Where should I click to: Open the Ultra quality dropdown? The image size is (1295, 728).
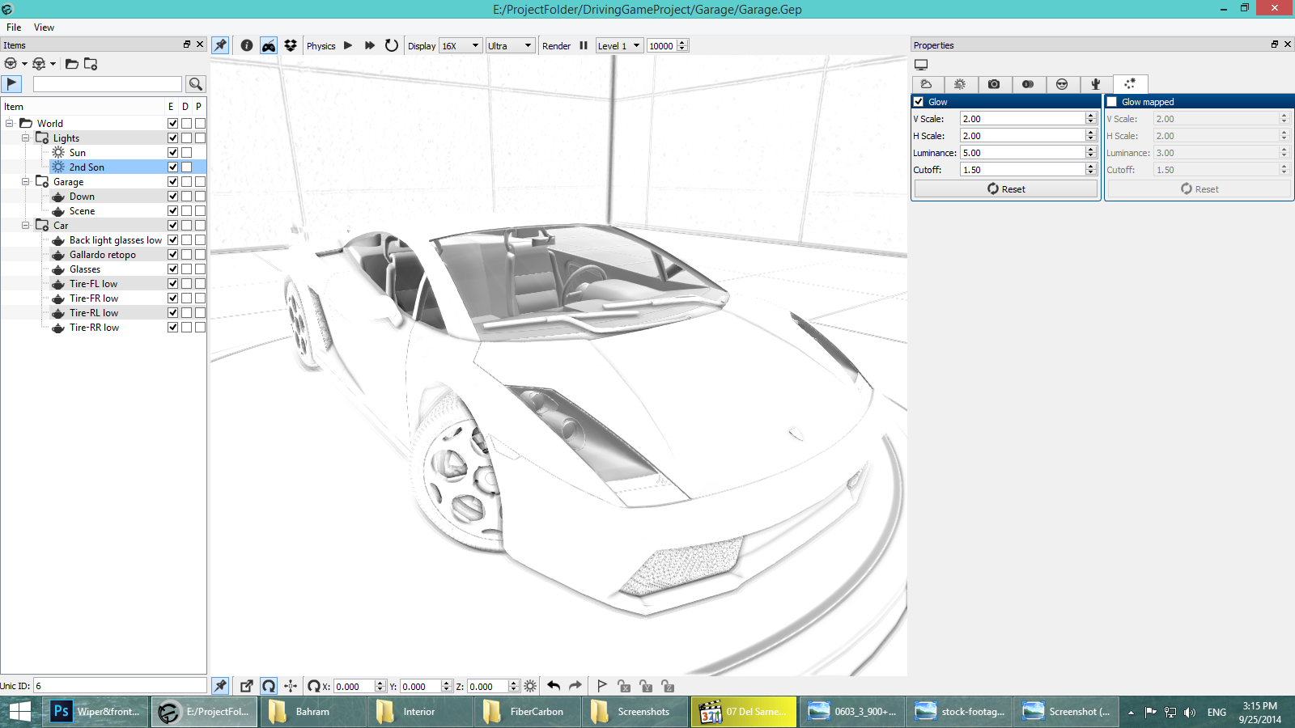pos(510,46)
